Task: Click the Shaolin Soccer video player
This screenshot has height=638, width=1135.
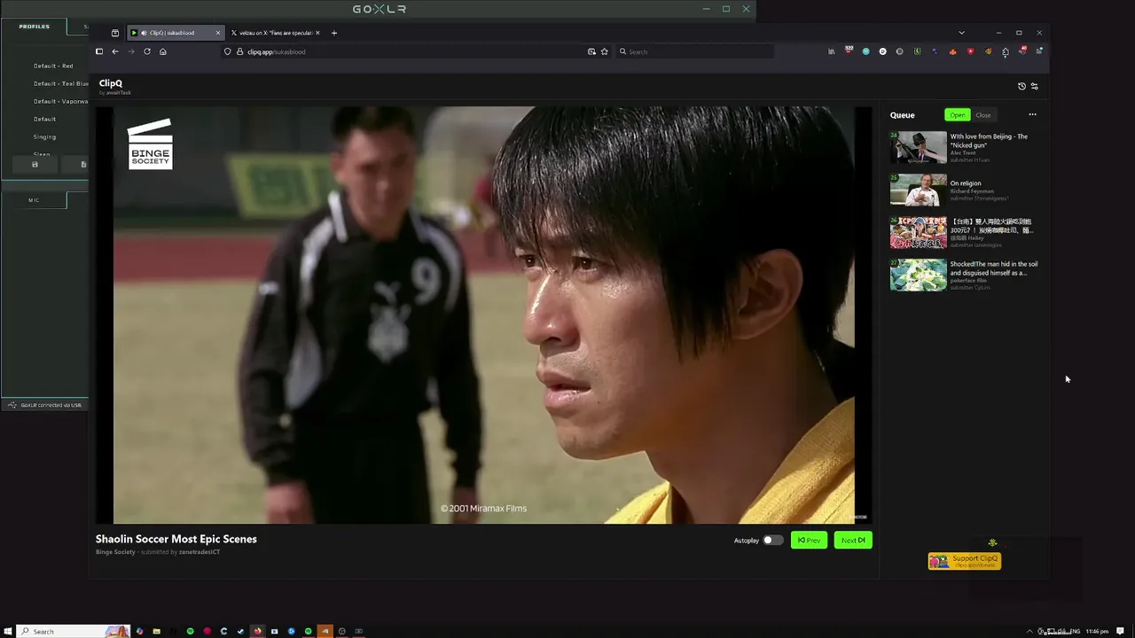Action: click(x=484, y=315)
